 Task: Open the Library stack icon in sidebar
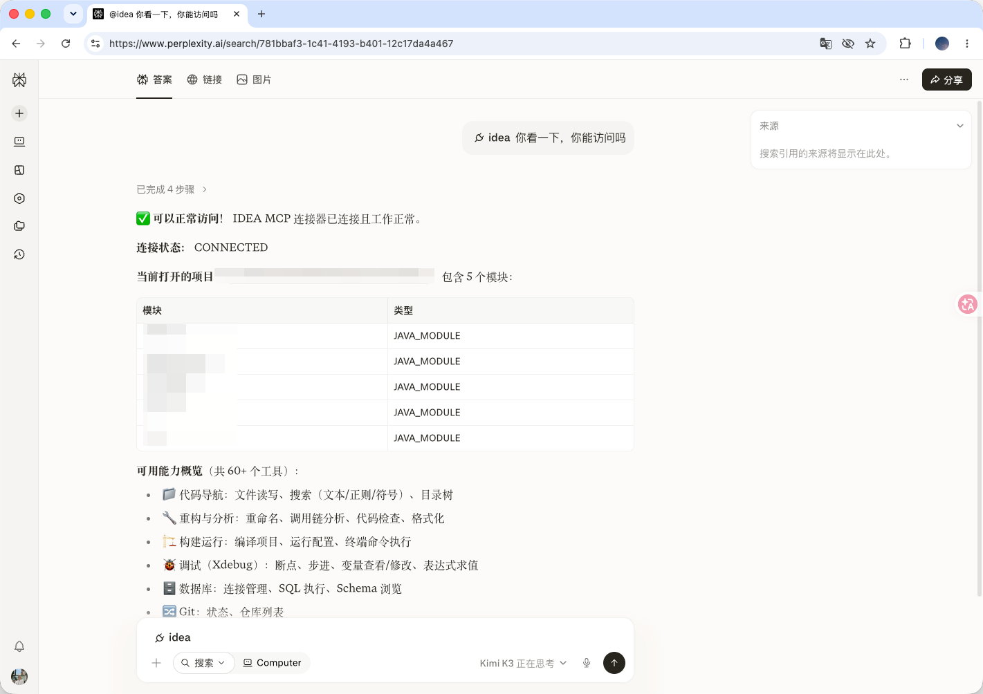pos(19,226)
